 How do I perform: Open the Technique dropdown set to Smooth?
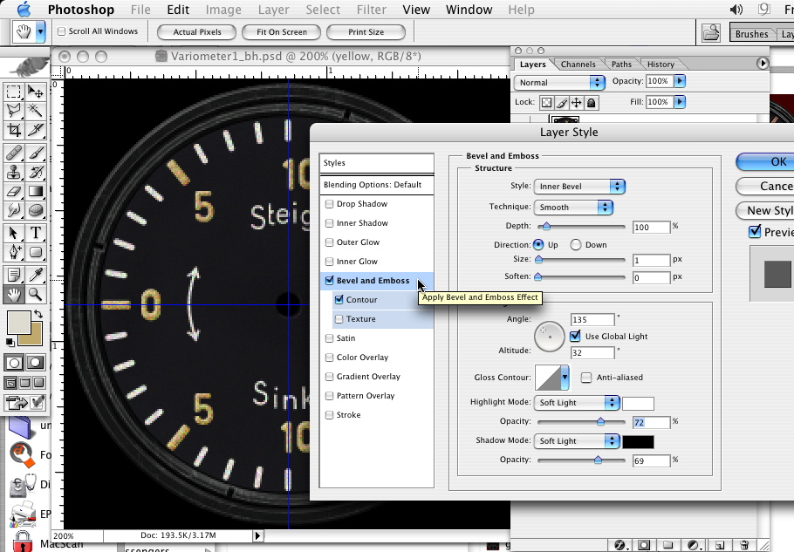pyautogui.click(x=573, y=208)
